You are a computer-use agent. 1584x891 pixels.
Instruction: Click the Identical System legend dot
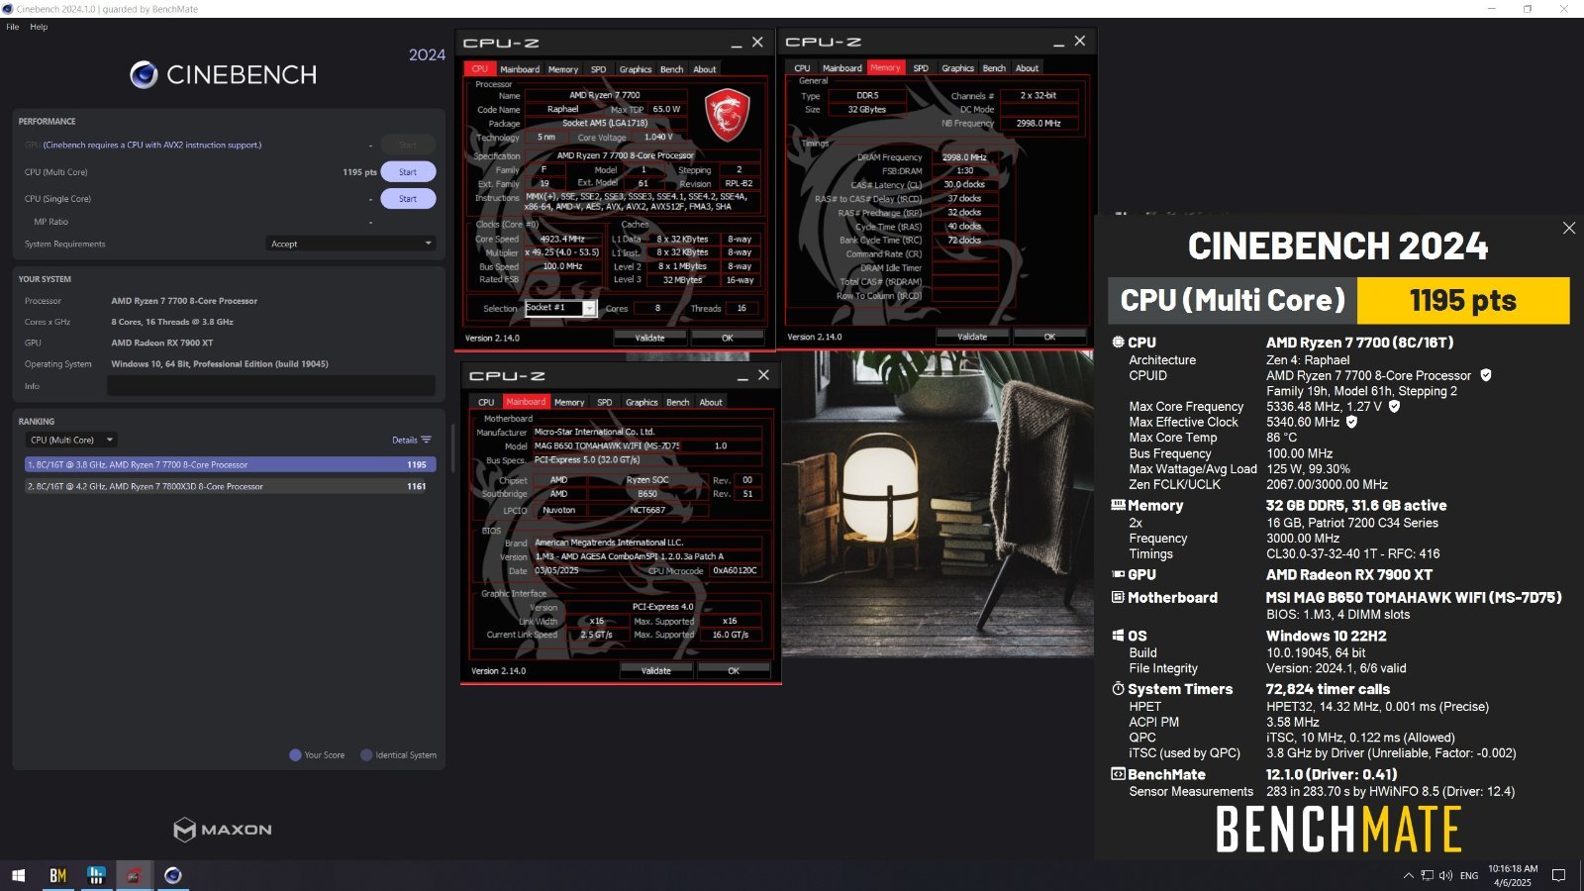366,754
